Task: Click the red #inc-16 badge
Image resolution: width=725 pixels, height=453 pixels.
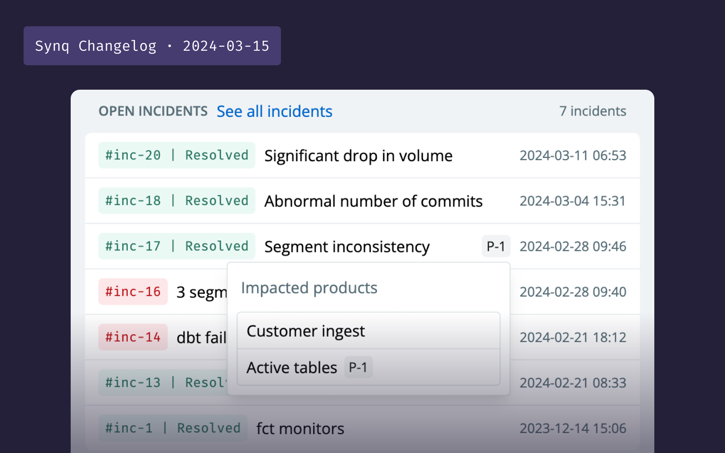Action: coord(133,292)
